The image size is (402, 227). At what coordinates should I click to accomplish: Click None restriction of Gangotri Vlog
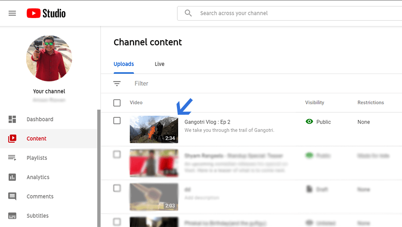[x=363, y=122]
